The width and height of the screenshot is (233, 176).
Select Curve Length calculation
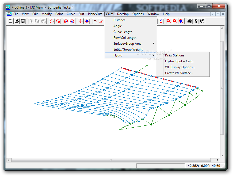click(131, 32)
